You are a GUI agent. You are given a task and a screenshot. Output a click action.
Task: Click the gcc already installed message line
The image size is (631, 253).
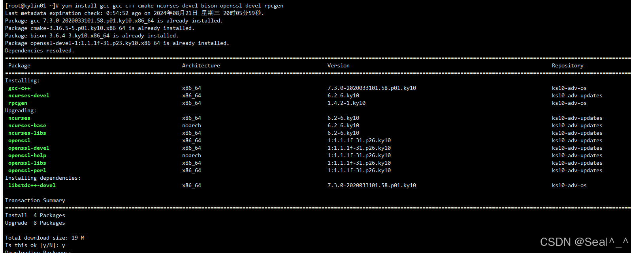pos(114,21)
